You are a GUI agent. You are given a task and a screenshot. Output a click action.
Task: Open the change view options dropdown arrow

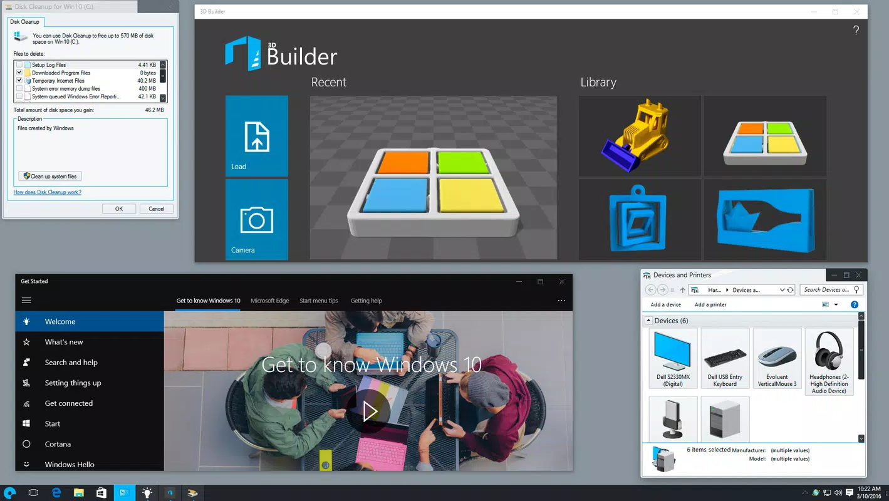[836, 305]
